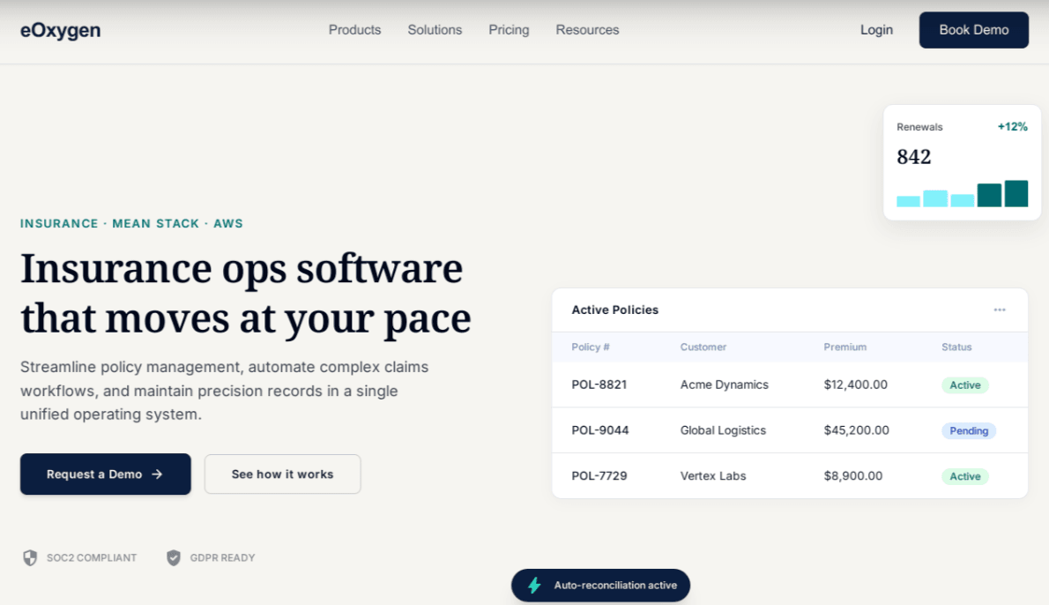This screenshot has height=605, width=1049.
Task: Open the Solutions menu
Action: point(435,30)
